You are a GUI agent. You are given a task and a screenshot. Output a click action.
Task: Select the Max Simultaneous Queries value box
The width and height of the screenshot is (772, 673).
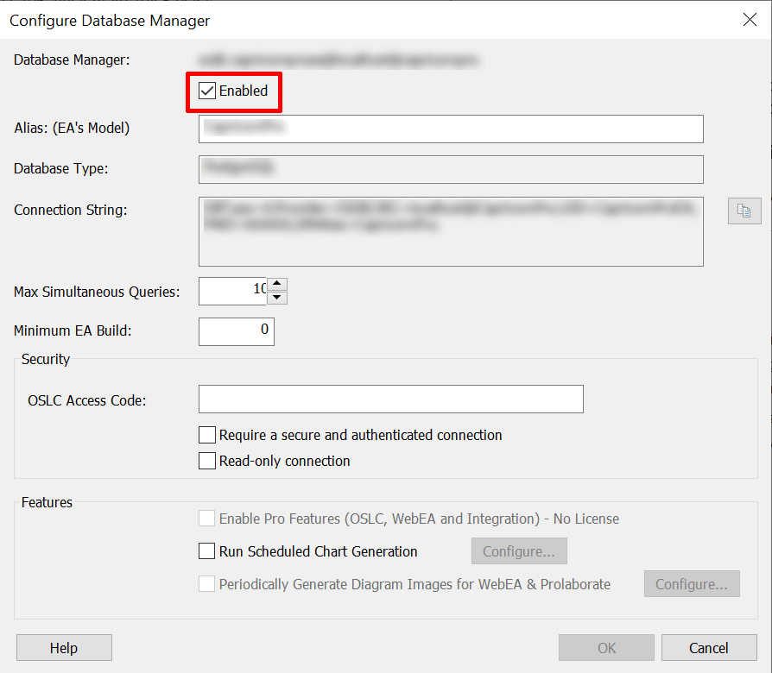[231, 291]
